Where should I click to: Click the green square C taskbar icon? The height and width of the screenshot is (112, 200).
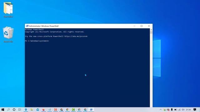pos(73,110)
